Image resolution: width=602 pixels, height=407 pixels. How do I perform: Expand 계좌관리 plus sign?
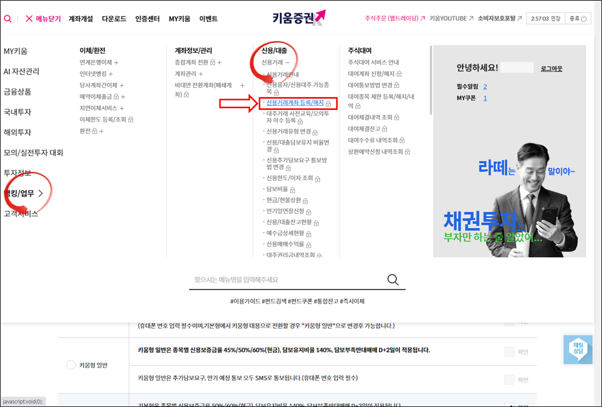[201, 74]
